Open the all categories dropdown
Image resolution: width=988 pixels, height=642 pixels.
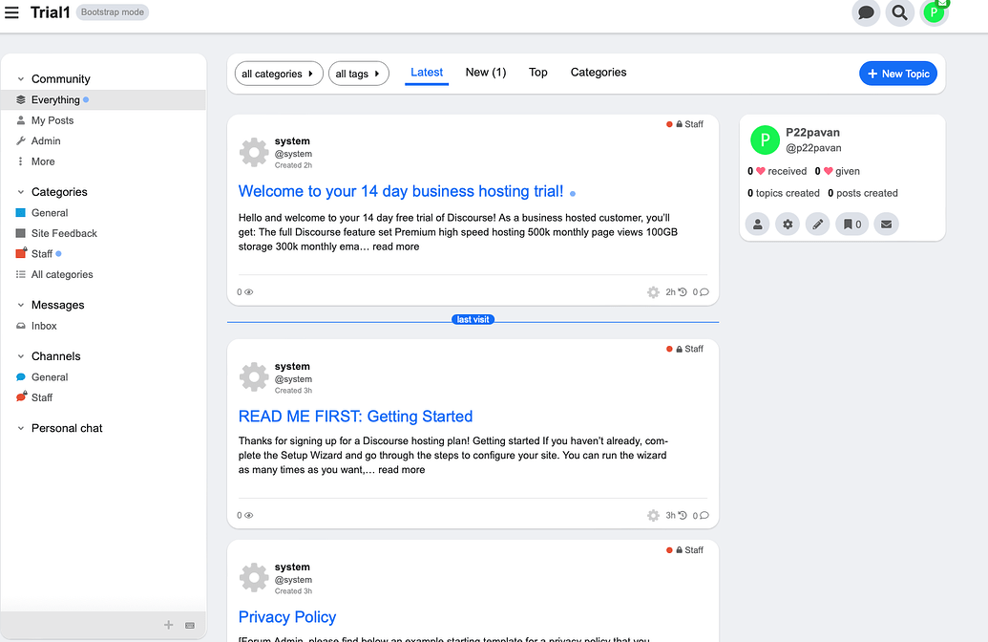click(278, 74)
